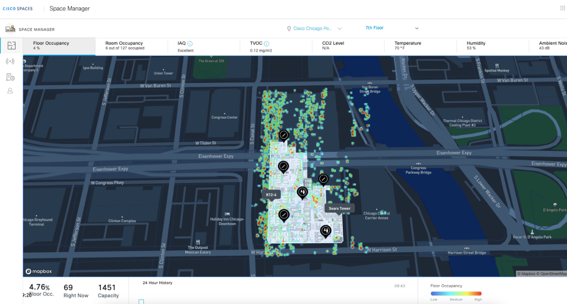The height and width of the screenshot is (304, 567).
Task: Click the Mapbox logo on the map
Action: [x=39, y=272]
